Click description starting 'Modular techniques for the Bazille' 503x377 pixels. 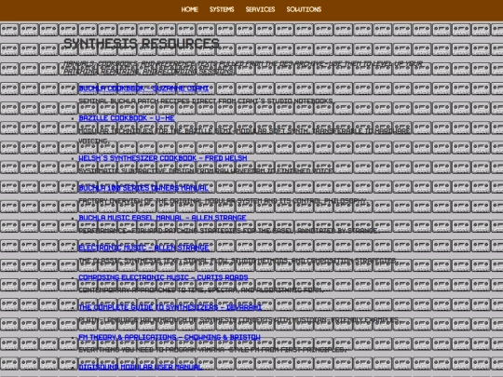pos(244,136)
